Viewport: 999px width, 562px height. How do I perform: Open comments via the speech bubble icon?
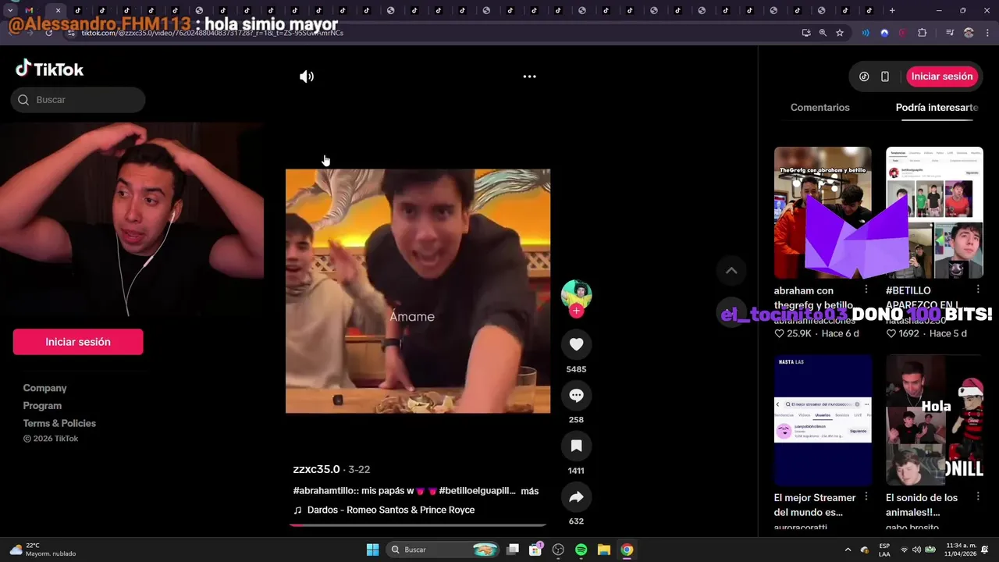pyautogui.click(x=576, y=395)
